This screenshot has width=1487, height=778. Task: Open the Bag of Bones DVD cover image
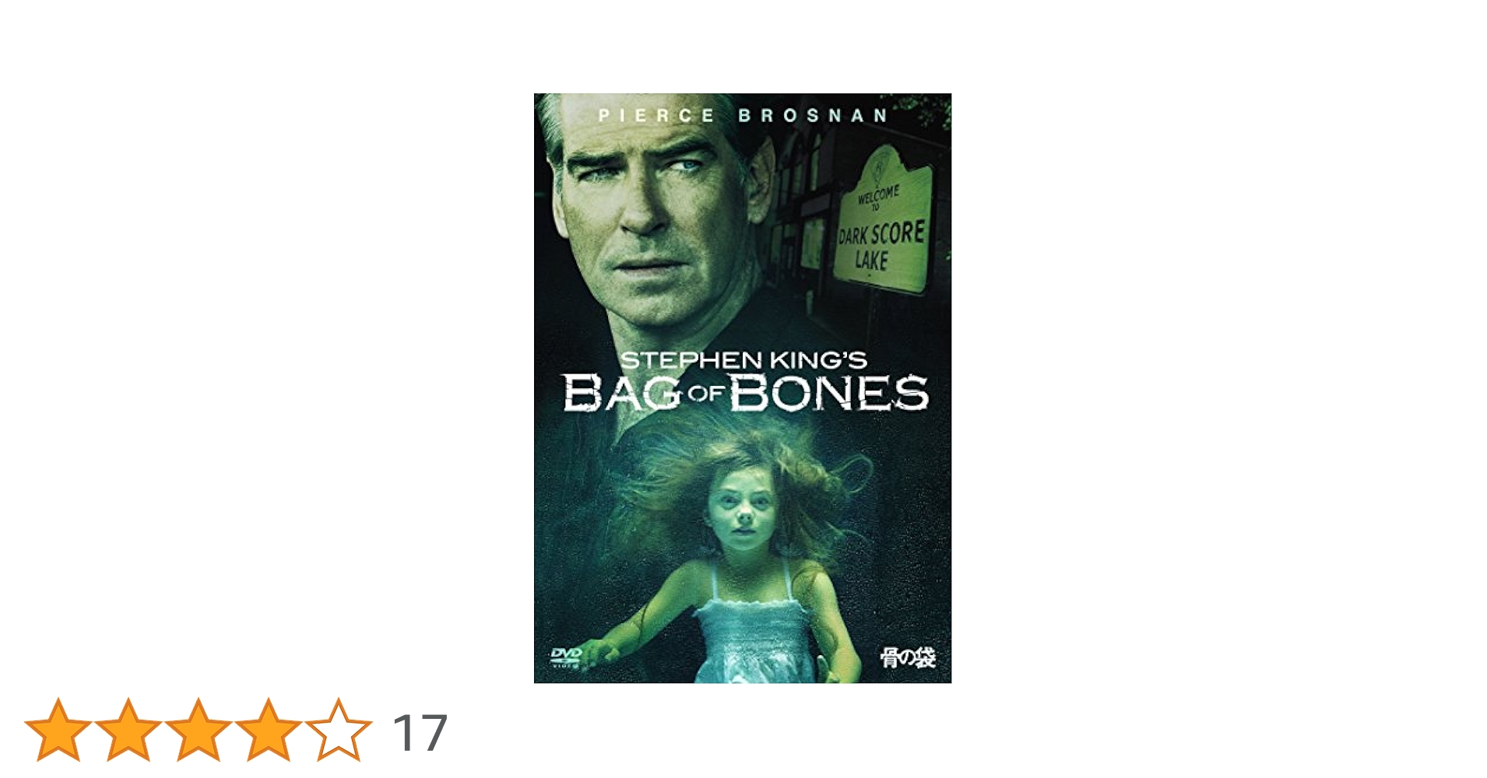click(743, 388)
